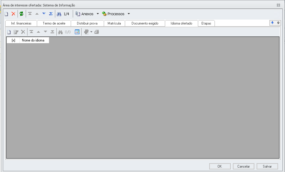This screenshot has width=285, height=172.
Task: Go to last record with blue arrow
Action: [51, 14]
